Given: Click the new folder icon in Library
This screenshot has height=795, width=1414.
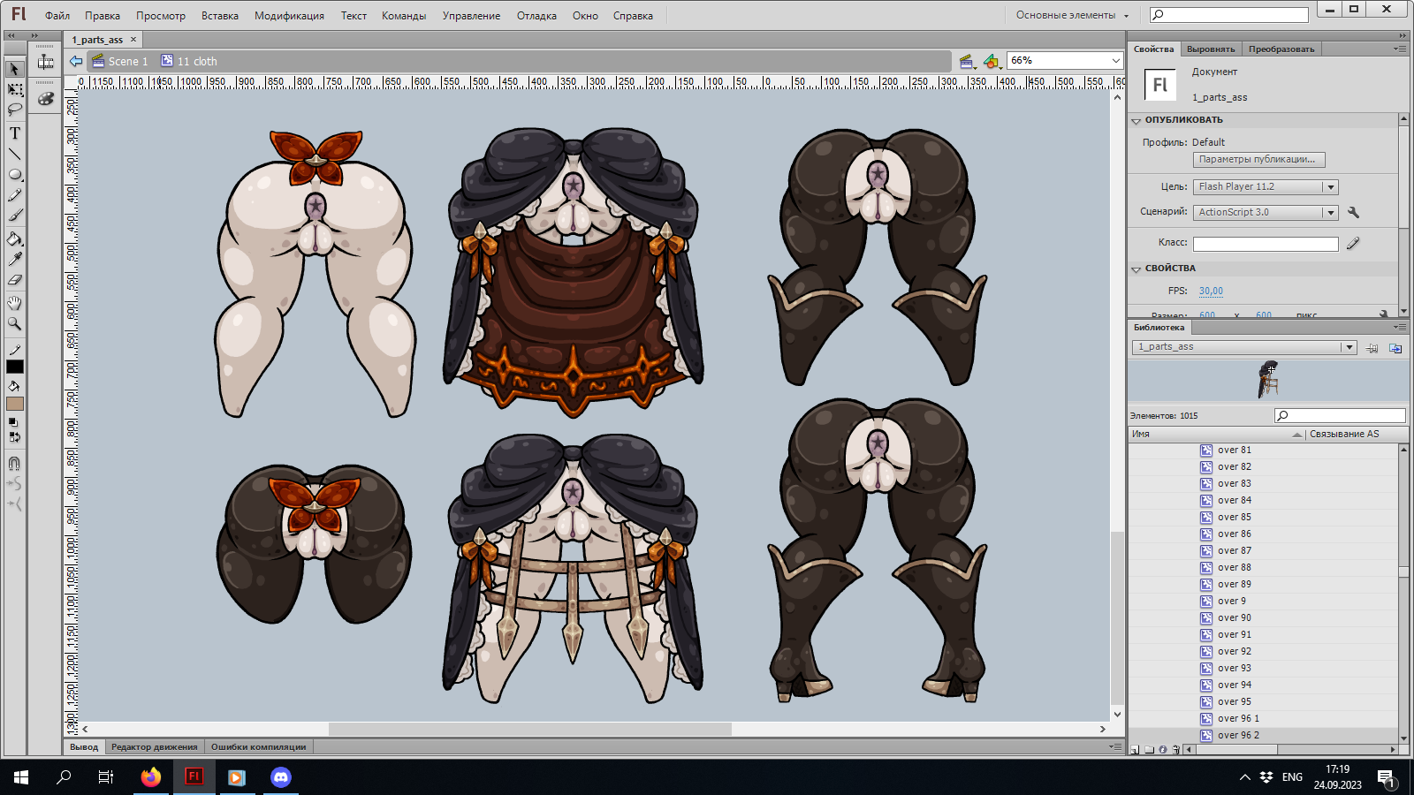Looking at the screenshot, I should 1149,750.
